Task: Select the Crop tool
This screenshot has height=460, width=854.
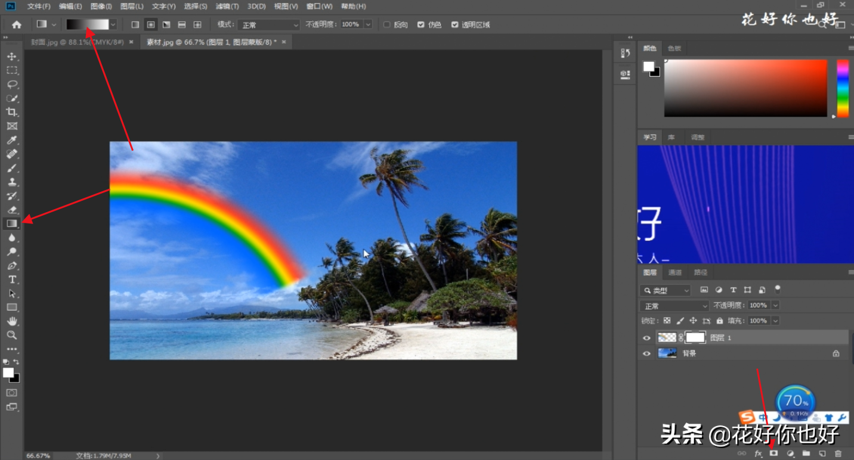Action: [x=11, y=112]
